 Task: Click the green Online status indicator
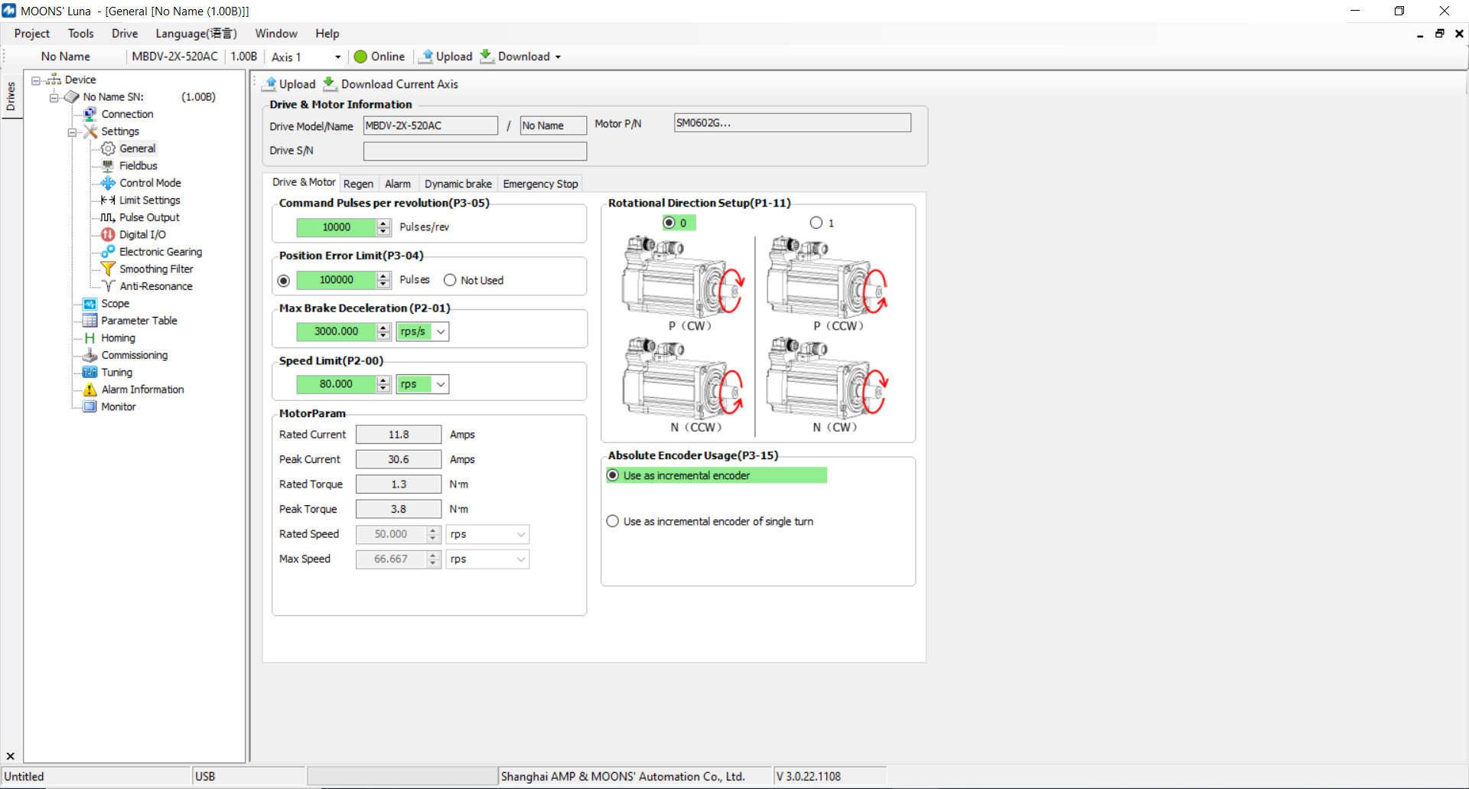pyautogui.click(x=361, y=57)
